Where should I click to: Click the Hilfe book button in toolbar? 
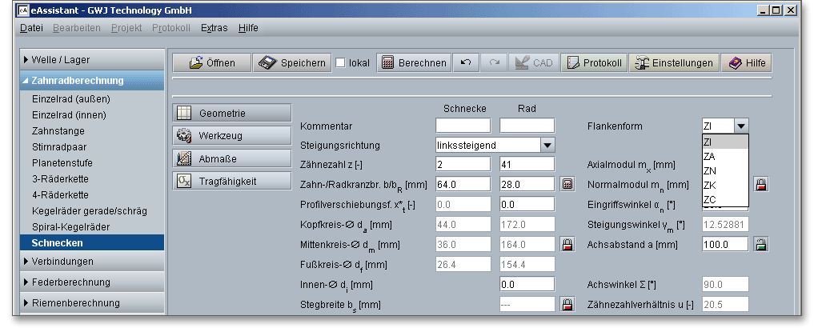[747, 63]
